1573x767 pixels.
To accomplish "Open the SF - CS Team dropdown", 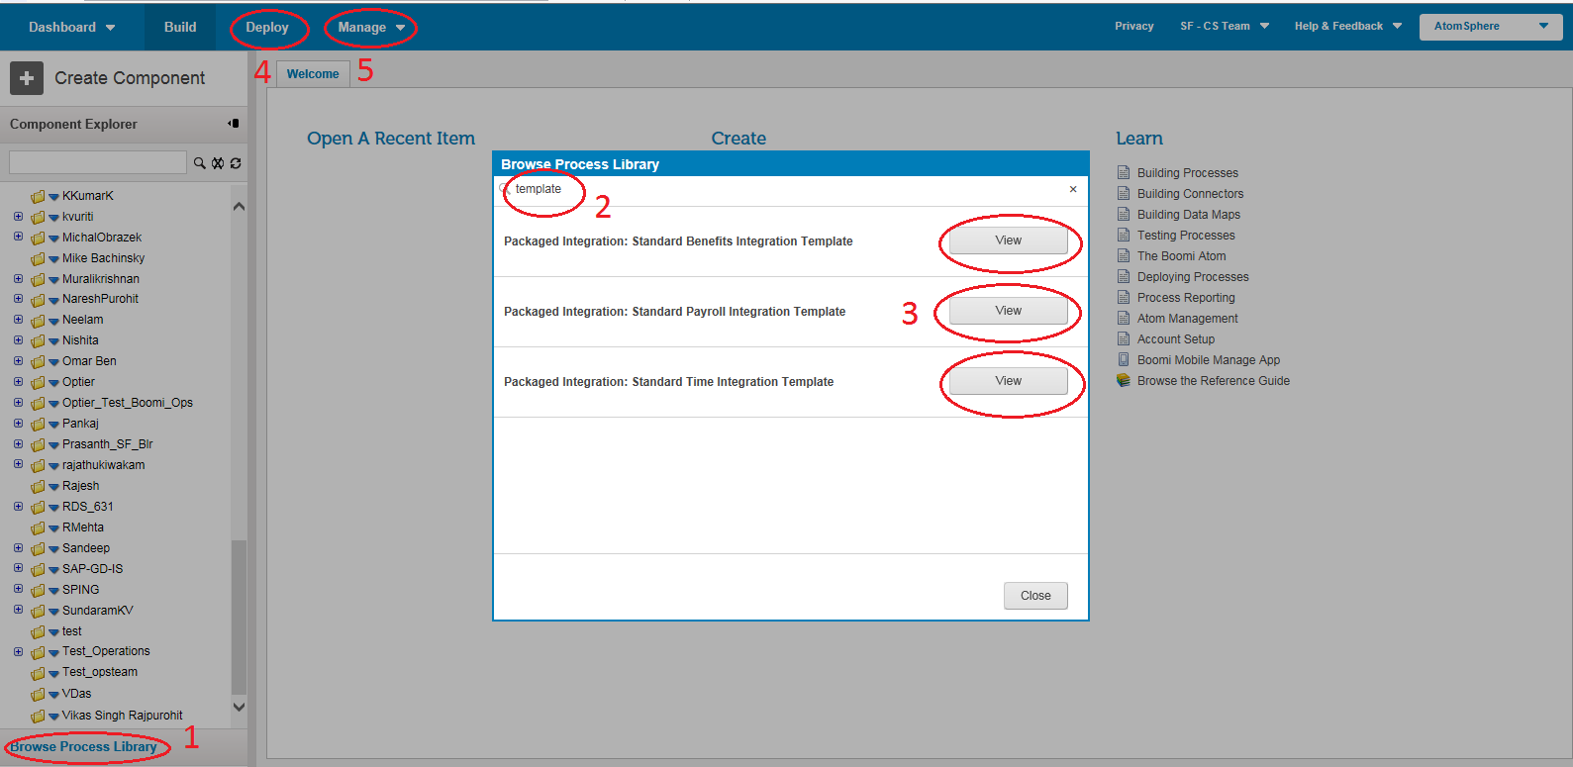I will tap(1224, 27).
